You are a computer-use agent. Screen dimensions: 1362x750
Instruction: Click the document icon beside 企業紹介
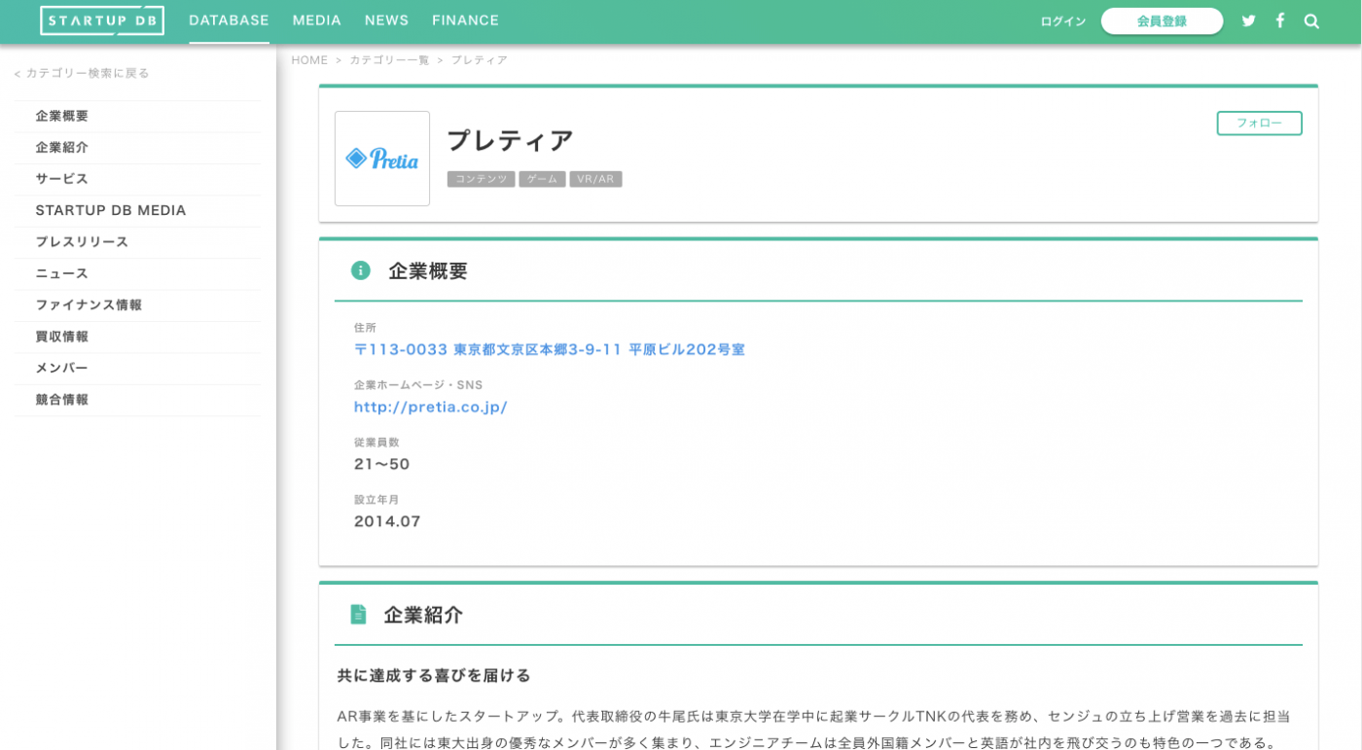tap(359, 615)
